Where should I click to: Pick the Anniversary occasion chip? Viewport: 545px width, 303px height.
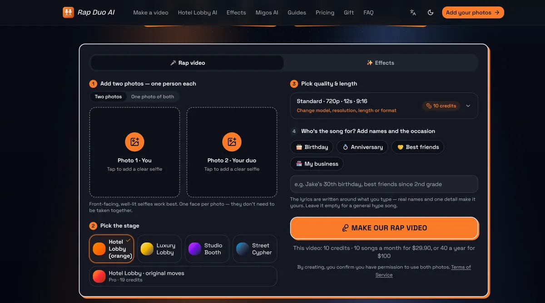point(362,147)
